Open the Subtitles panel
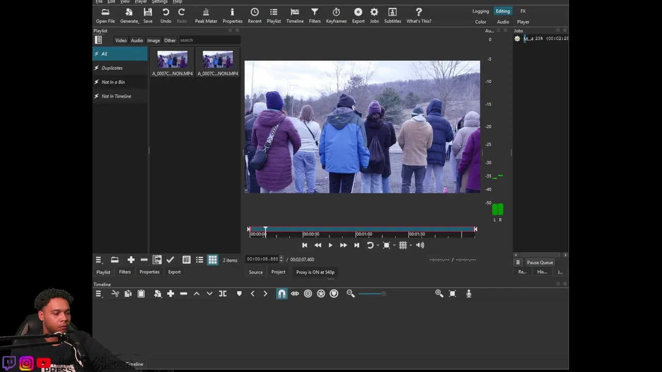662x372 pixels. [x=393, y=16]
